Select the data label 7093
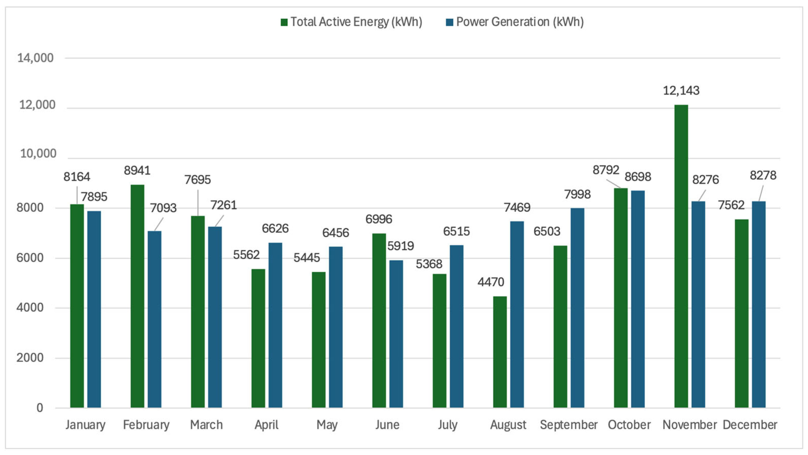The width and height of the screenshot is (808, 455). [x=163, y=208]
